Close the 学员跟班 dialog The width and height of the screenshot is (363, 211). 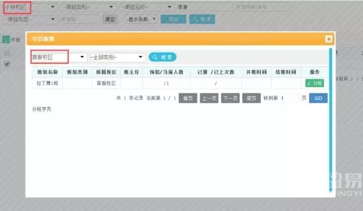tap(328, 39)
